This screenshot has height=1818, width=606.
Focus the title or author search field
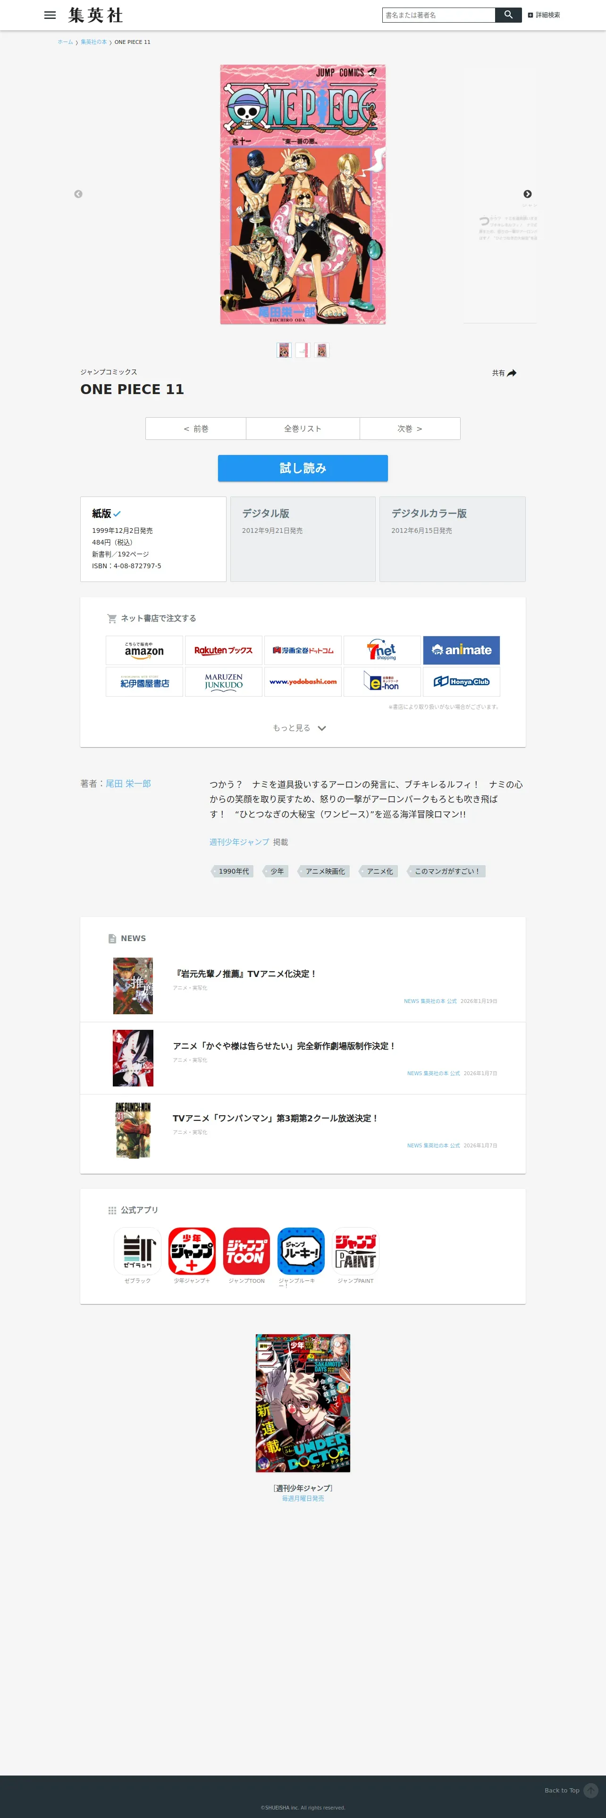click(439, 15)
